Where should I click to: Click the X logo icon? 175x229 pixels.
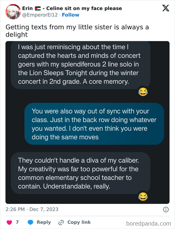[x=165, y=8]
